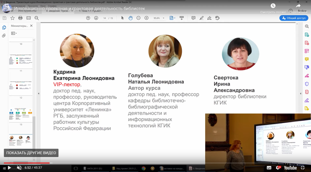Print the document with printer icon
This screenshot has width=311, height=172.
(21, 18)
